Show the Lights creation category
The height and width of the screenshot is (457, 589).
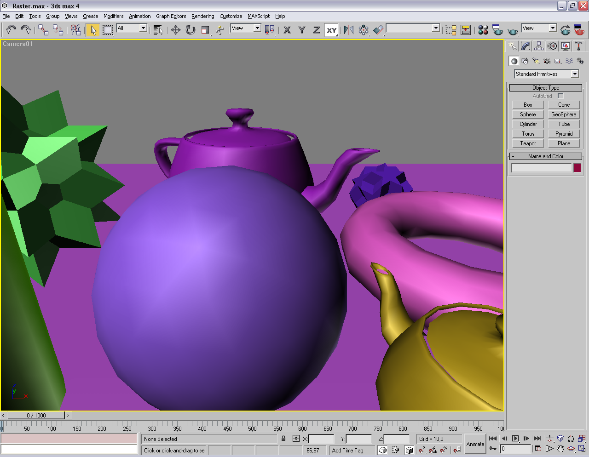[536, 61]
